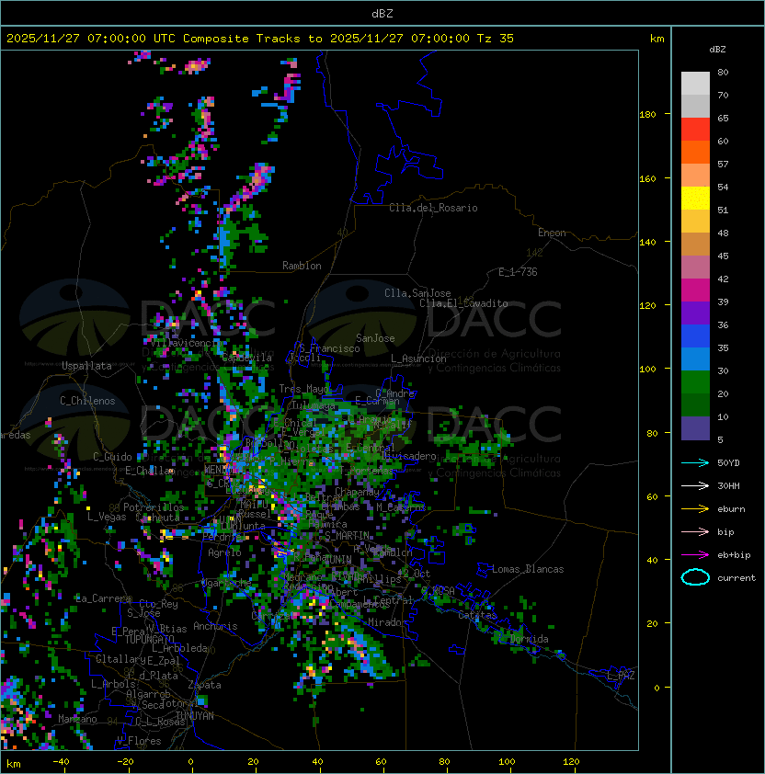Click the 'Catitas' map label
The height and width of the screenshot is (774, 765).
coord(477,615)
